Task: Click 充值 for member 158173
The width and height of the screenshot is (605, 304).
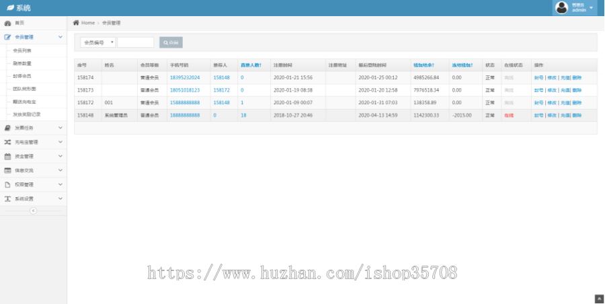Action: coord(565,90)
